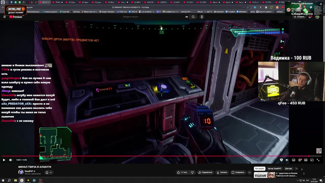This screenshot has height=183, width=325.
Task: Open the taskbar clock showing 17:14
Action: pyautogui.click(x=314, y=180)
